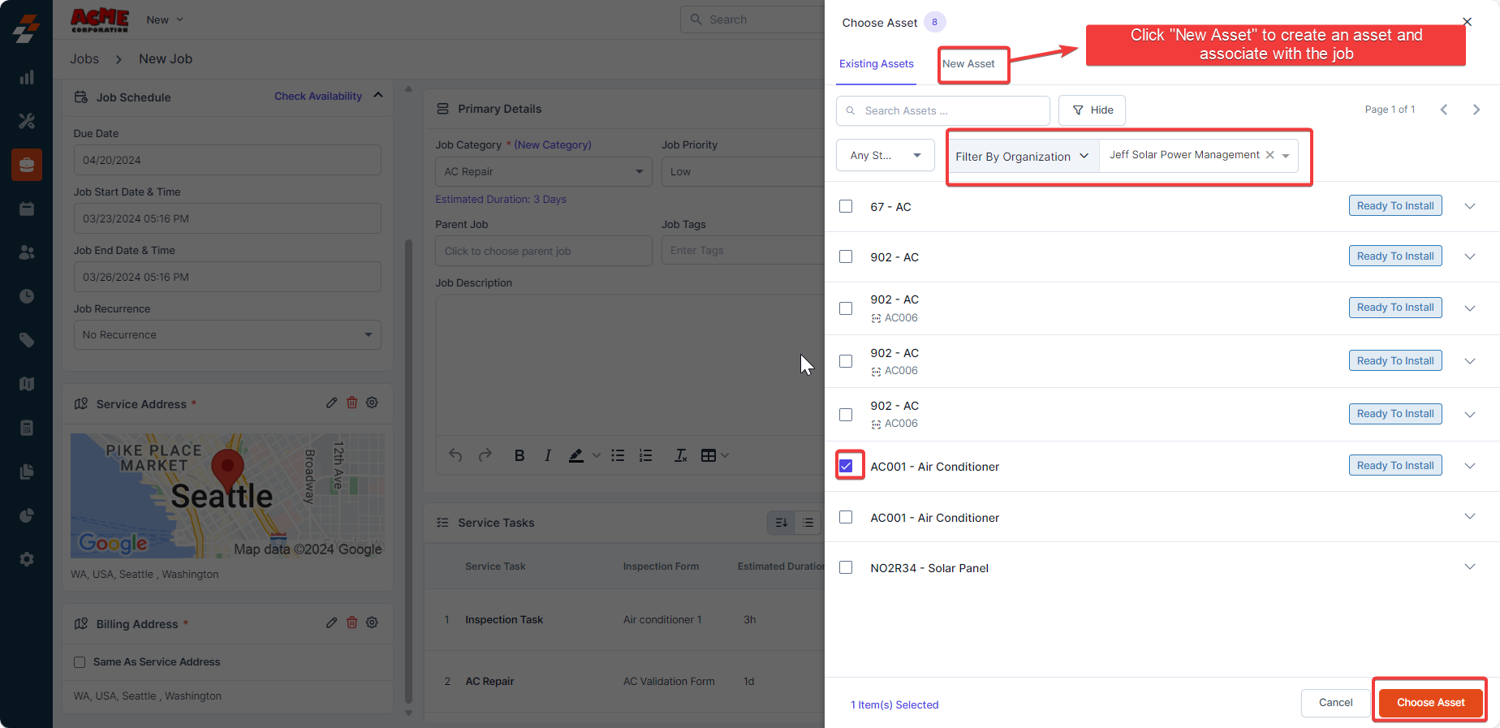Open the Job Recurrence dropdown
Viewport: 1500px width, 728px height.
coord(227,334)
